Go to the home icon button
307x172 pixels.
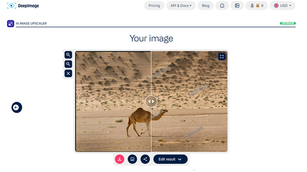(x=222, y=6)
